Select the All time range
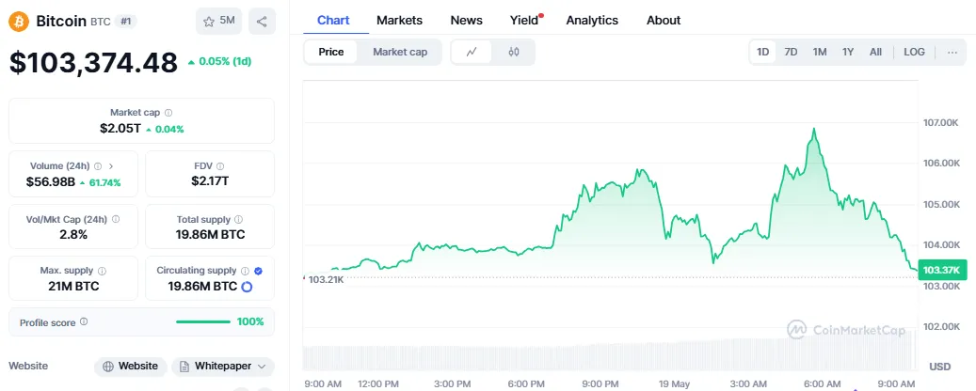Screen dimensions: 976x391 [x=876, y=53]
